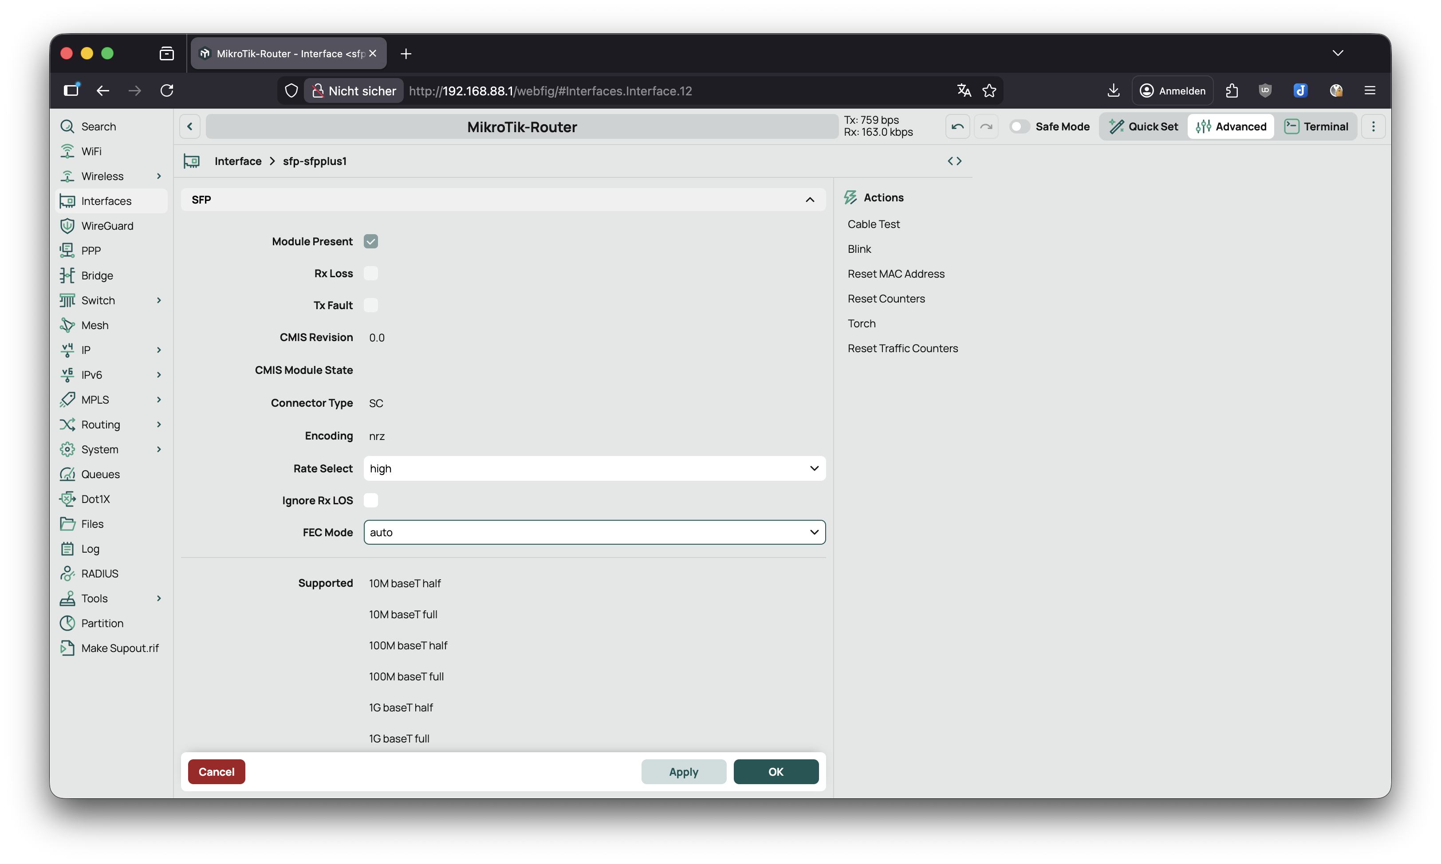The image size is (1441, 864).
Task: Open the Files folder icon
Action: point(67,524)
